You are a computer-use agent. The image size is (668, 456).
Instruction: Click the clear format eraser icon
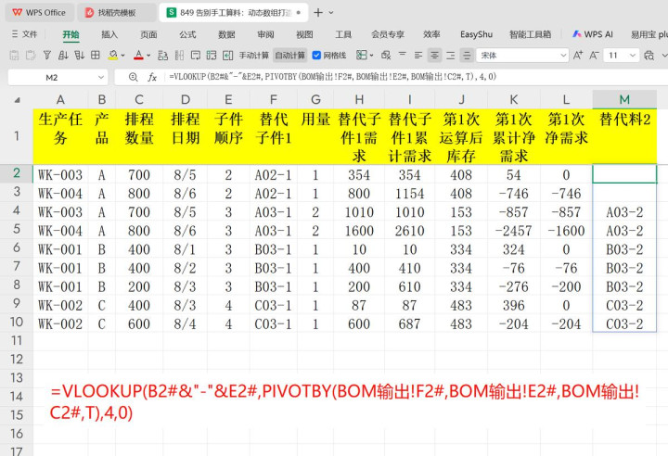[x=386, y=56]
